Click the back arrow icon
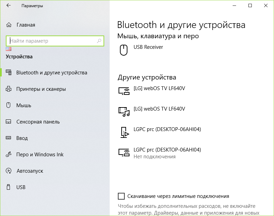 pyautogui.click(x=9, y=5)
